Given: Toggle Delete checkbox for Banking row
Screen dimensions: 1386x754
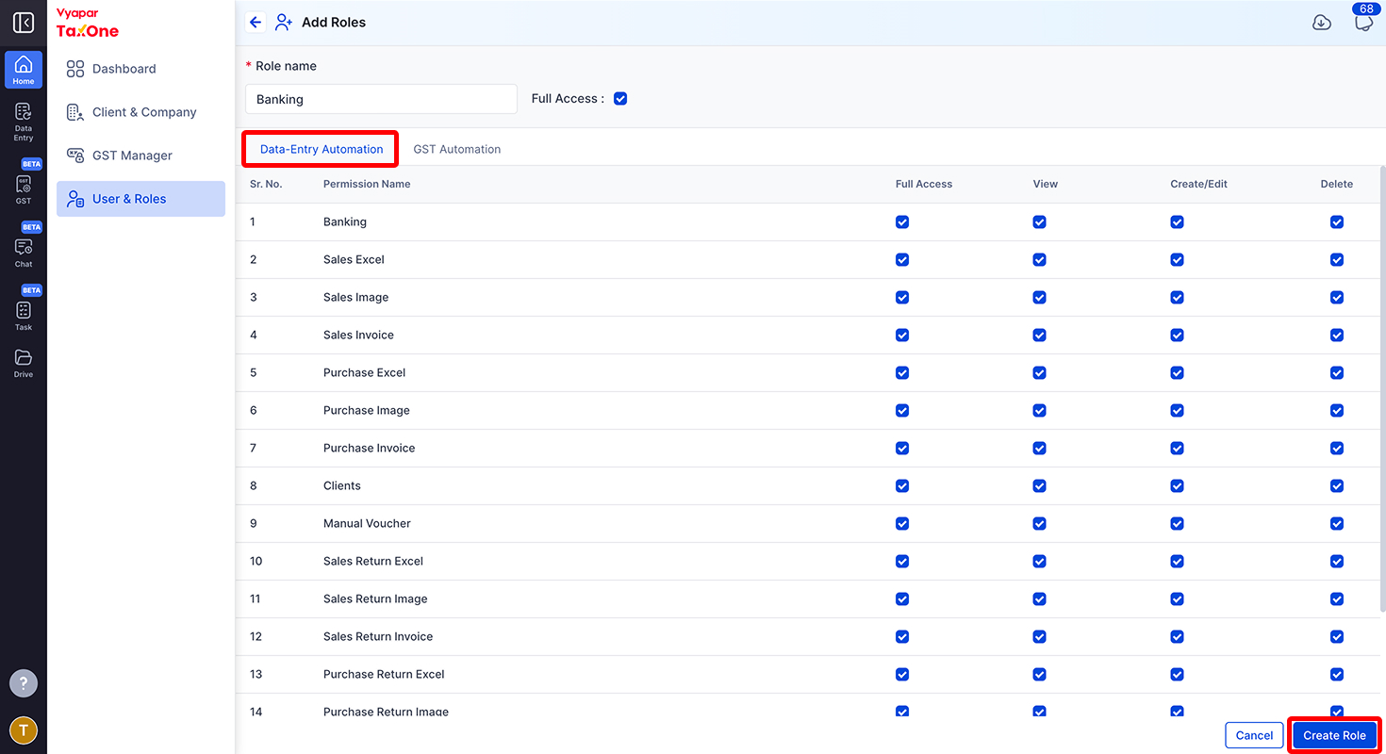Looking at the screenshot, I should pos(1337,221).
